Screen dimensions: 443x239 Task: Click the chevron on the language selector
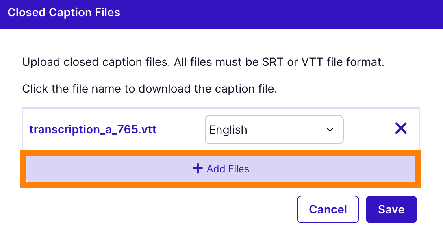click(x=330, y=130)
